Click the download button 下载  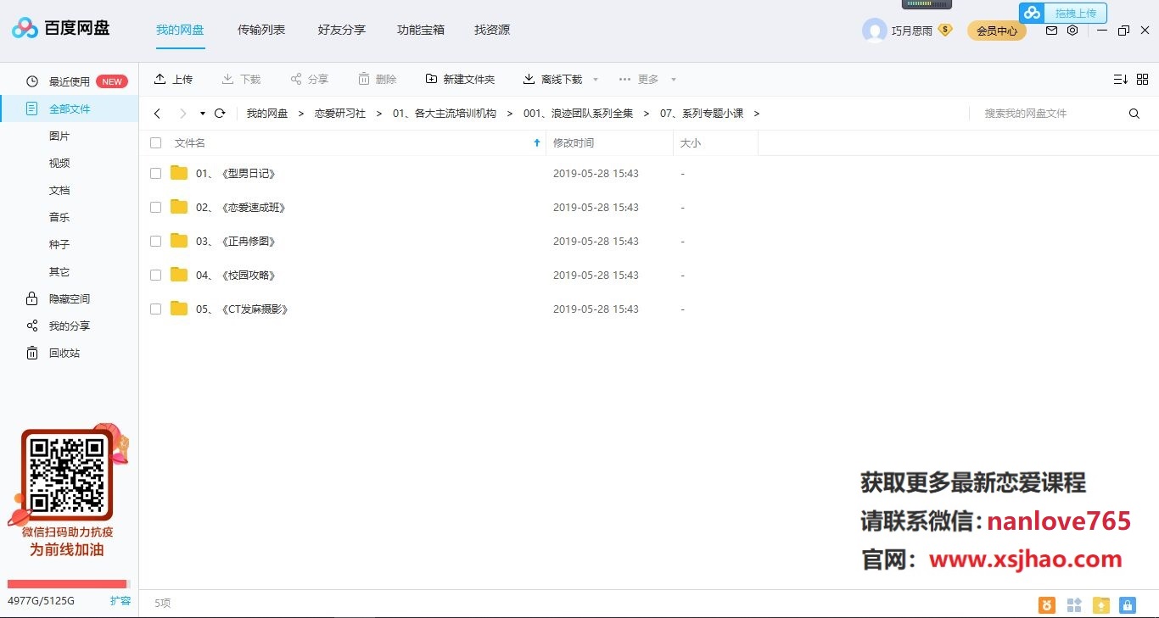pos(241,79)
